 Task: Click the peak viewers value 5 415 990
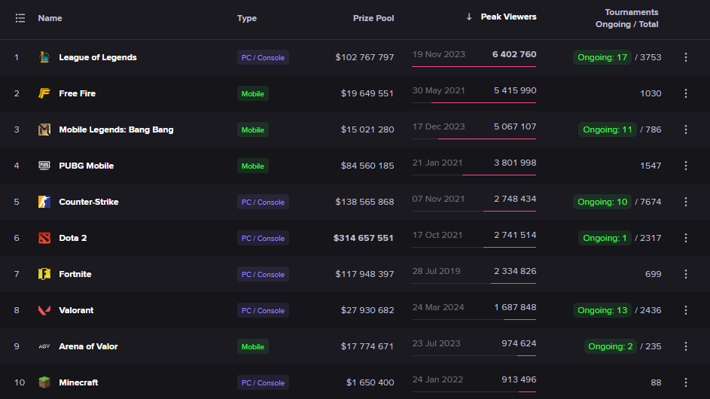coord(515,90)
